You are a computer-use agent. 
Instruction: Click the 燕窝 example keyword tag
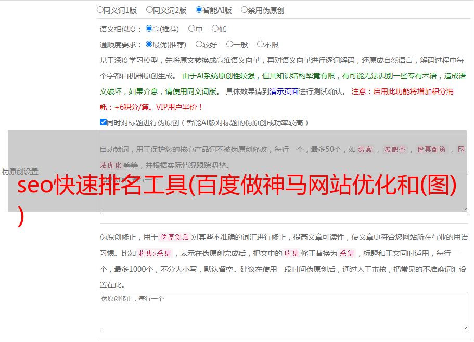click(365, 149)
